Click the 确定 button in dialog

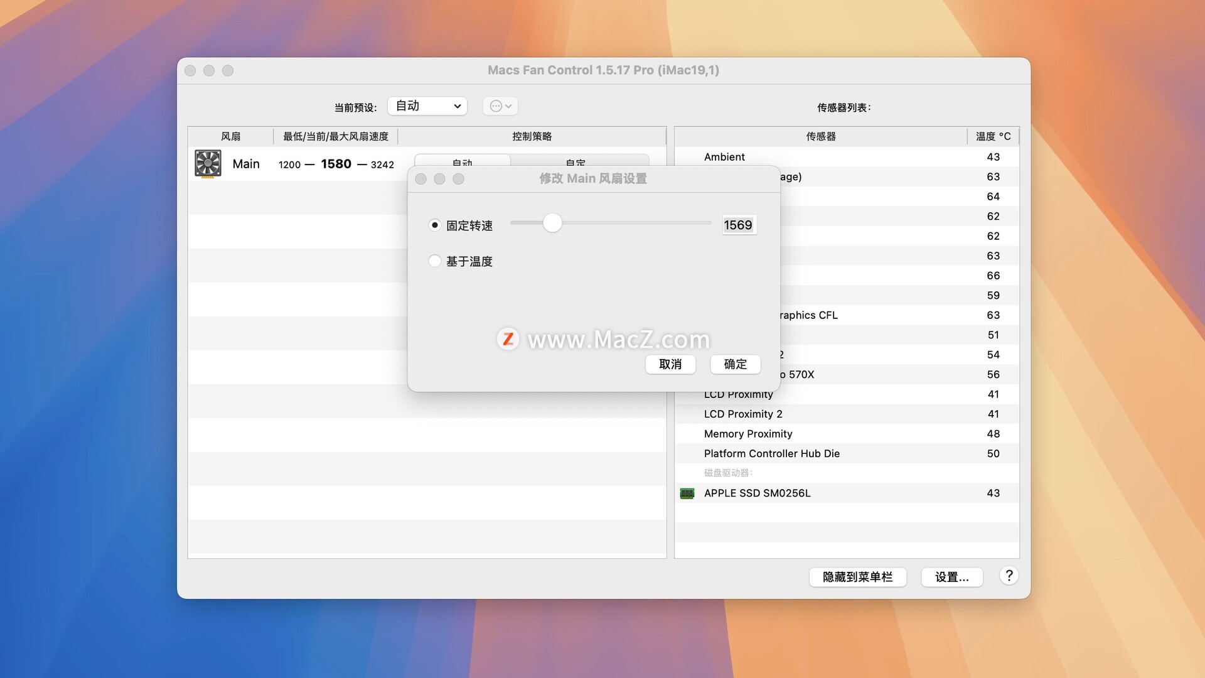(736, 364)
